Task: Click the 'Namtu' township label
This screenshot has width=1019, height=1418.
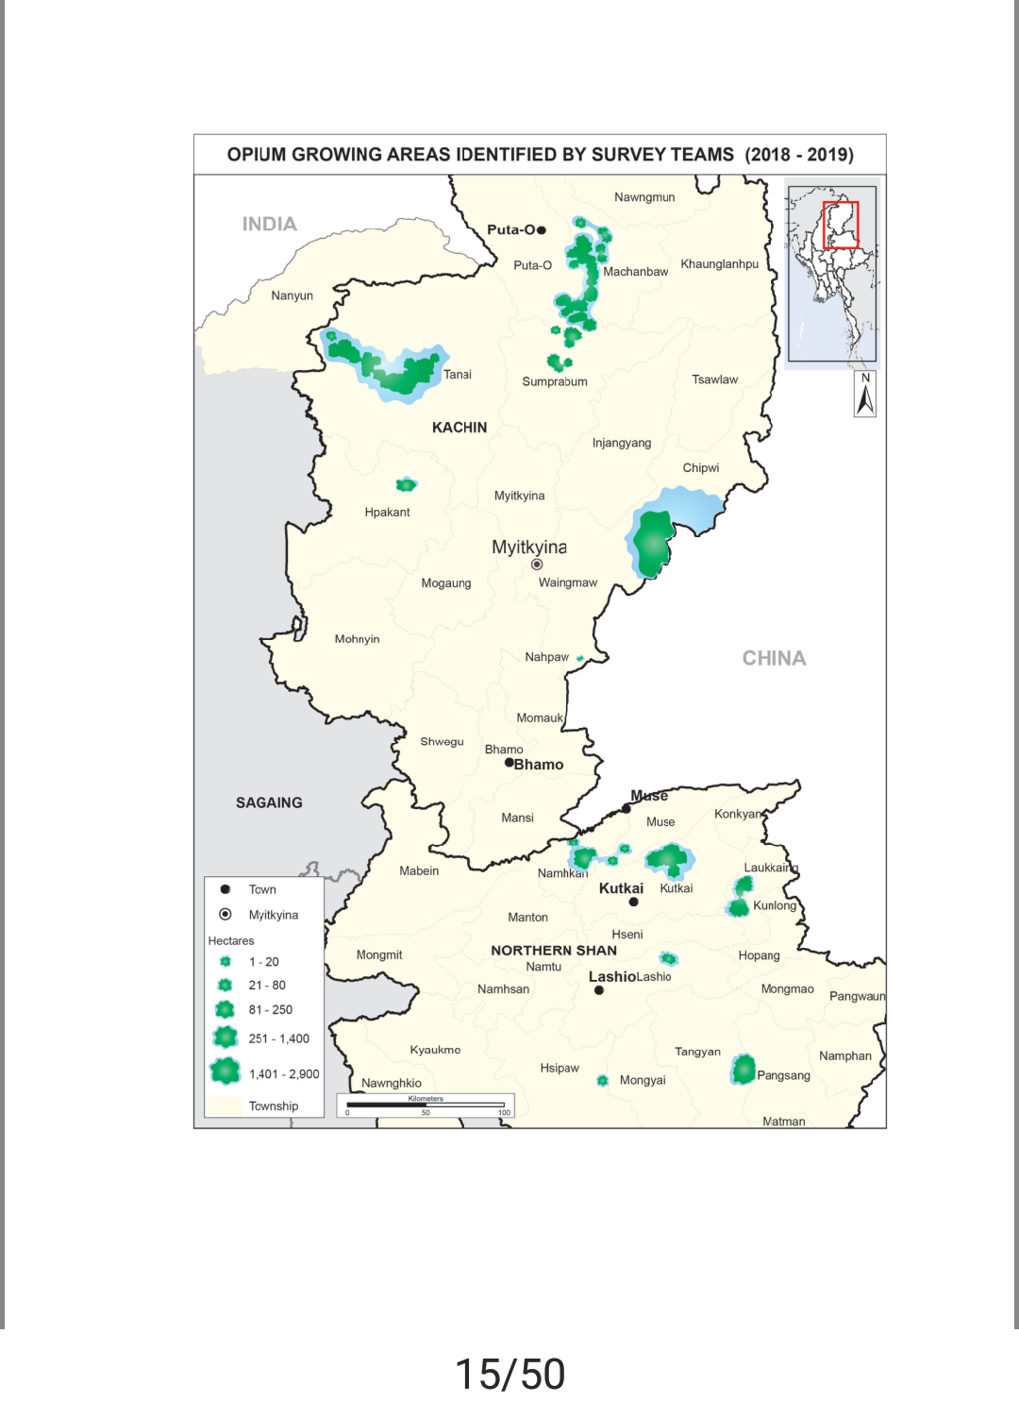Action: point(543,967)
